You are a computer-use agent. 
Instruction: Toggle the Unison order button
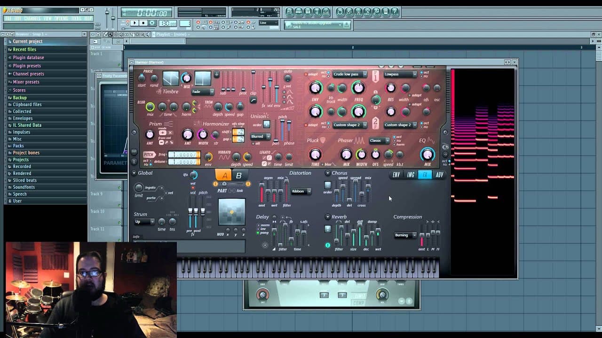(x=267, y=124)
